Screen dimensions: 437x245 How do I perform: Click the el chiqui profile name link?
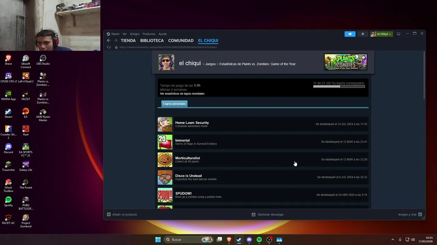point(190,63)
